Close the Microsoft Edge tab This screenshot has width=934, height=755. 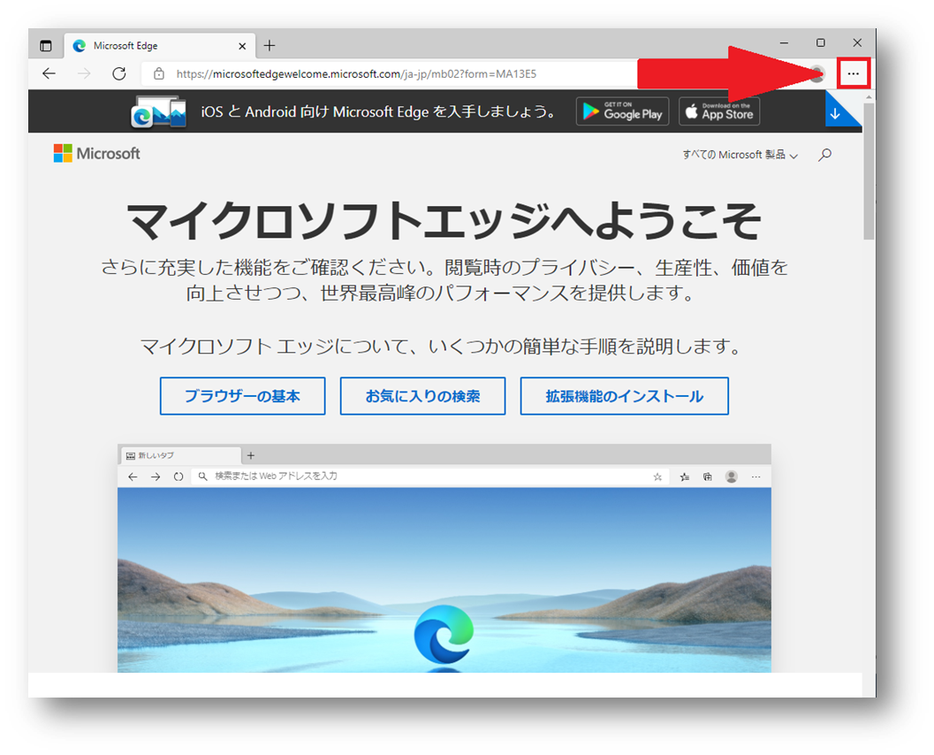pos(242,46)
